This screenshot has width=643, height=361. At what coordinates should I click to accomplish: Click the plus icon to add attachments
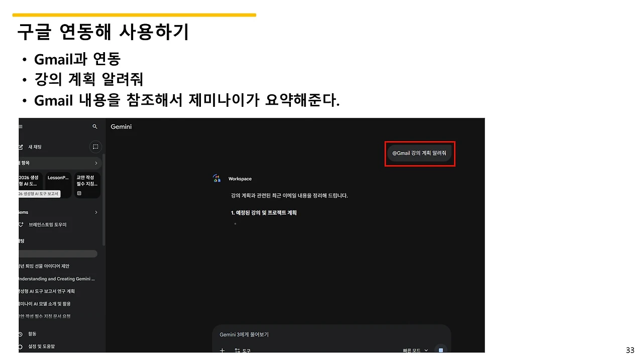point(222,350)
